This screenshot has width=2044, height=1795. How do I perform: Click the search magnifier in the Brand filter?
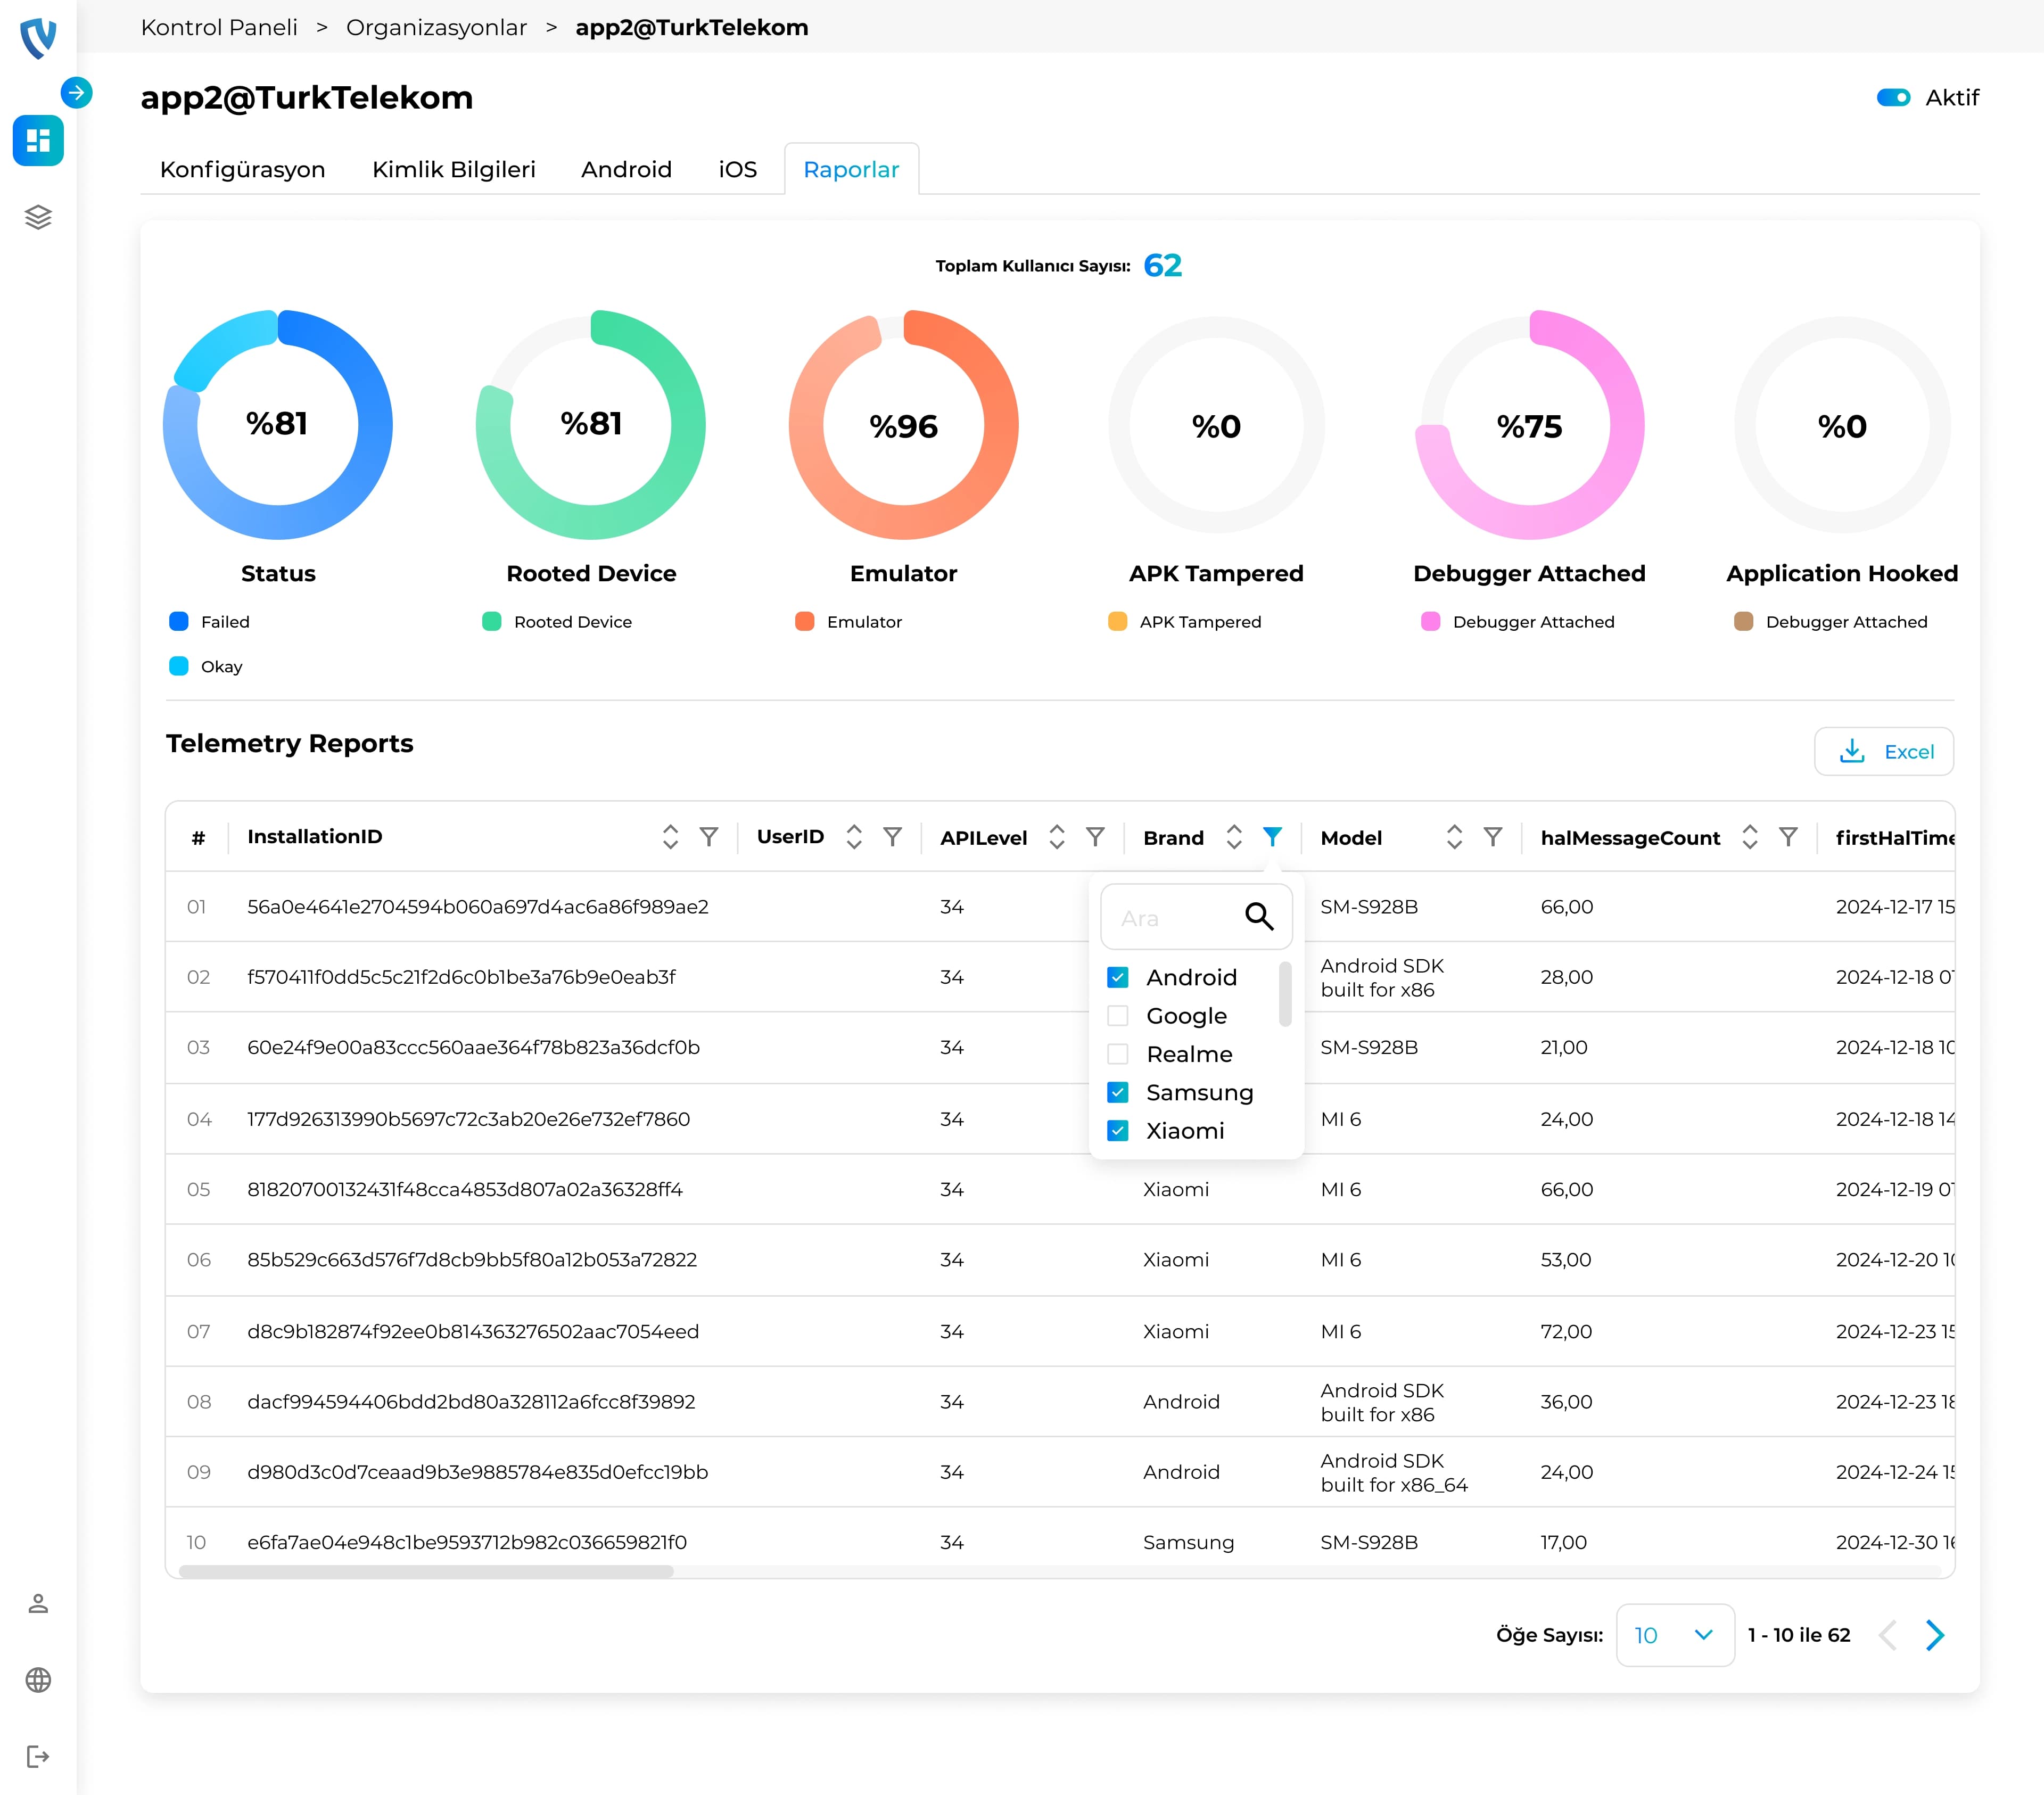click(x=1259, y=916)
